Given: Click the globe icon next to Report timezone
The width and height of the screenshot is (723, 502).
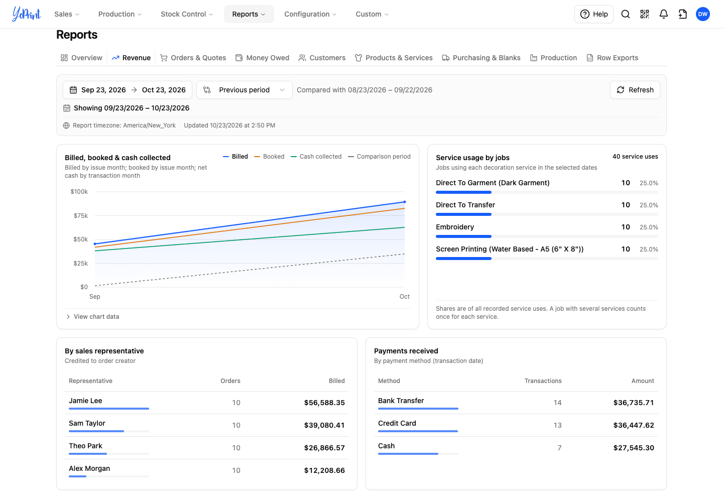Looking at the screenshot, I should (66, 125).
